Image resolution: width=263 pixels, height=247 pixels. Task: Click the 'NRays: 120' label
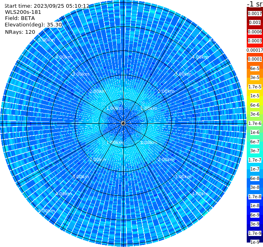click(x=20, y=32)
